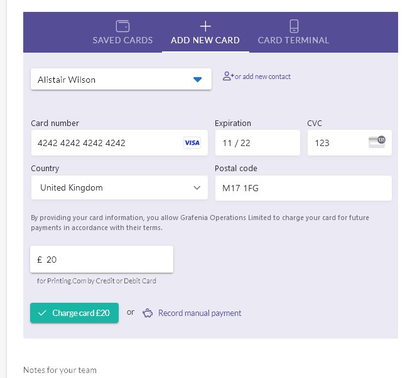The width and height of the screenshot is (405, 378).
Task: Open the United Kingdom country dropdown
Action: pos(119,187)
